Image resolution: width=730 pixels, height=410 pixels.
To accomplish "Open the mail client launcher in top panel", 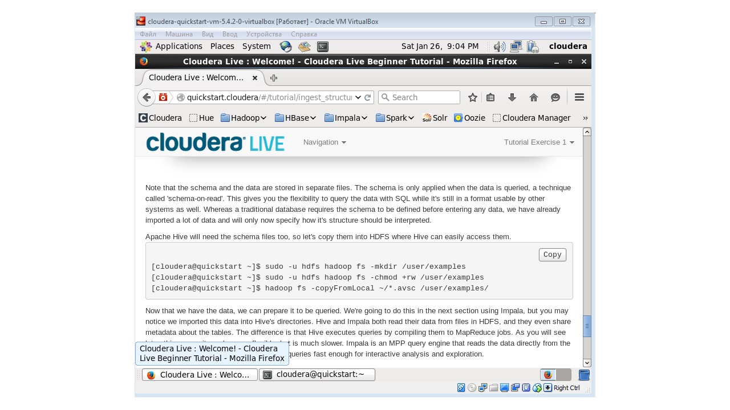I will click(304, 47).
